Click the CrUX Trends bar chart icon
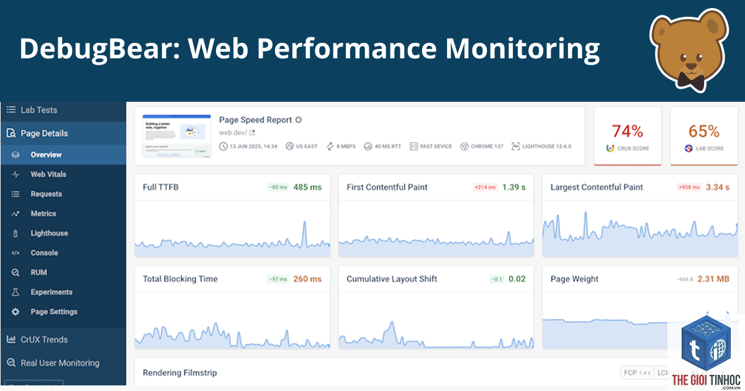This screenshot has width=745, height=391. pyautogui.click(x=11, y=339)
